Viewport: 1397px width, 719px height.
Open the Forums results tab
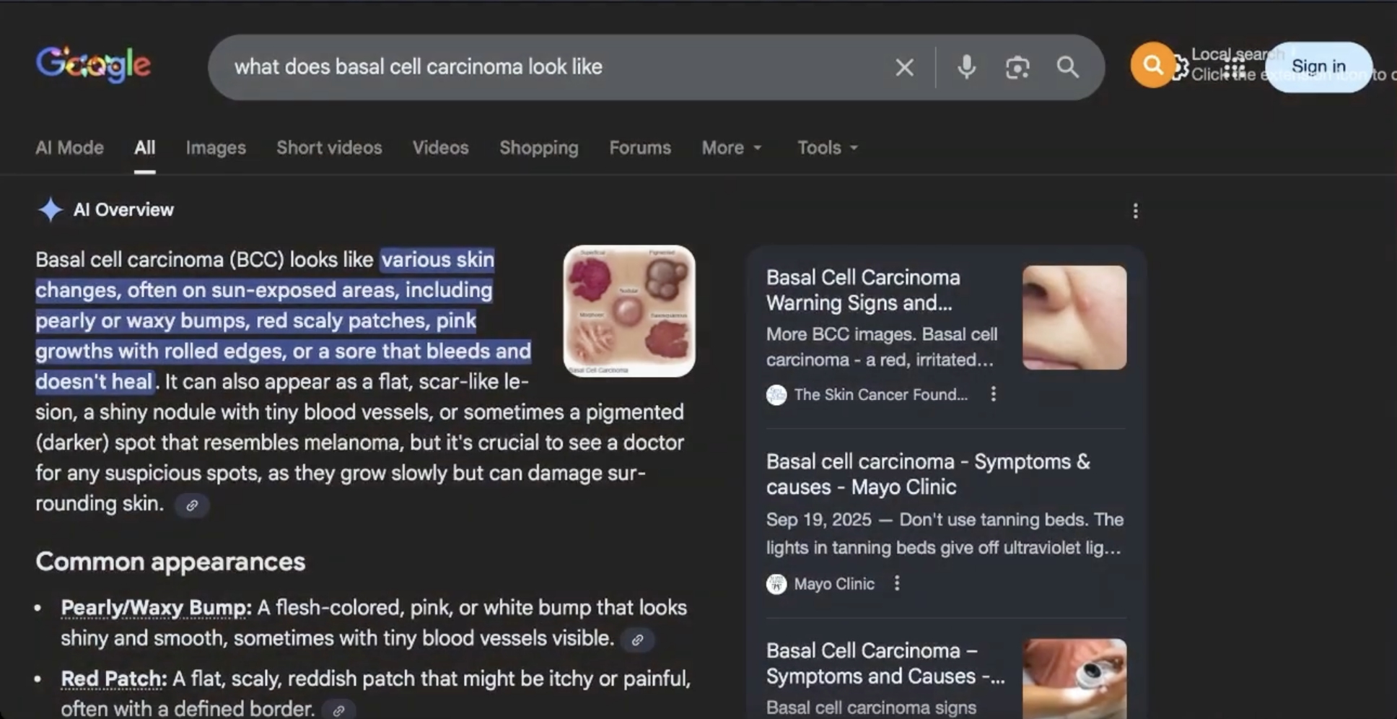tap(639, 148)
